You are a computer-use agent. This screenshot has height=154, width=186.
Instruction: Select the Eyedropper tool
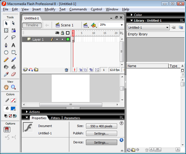pos(6,74)
